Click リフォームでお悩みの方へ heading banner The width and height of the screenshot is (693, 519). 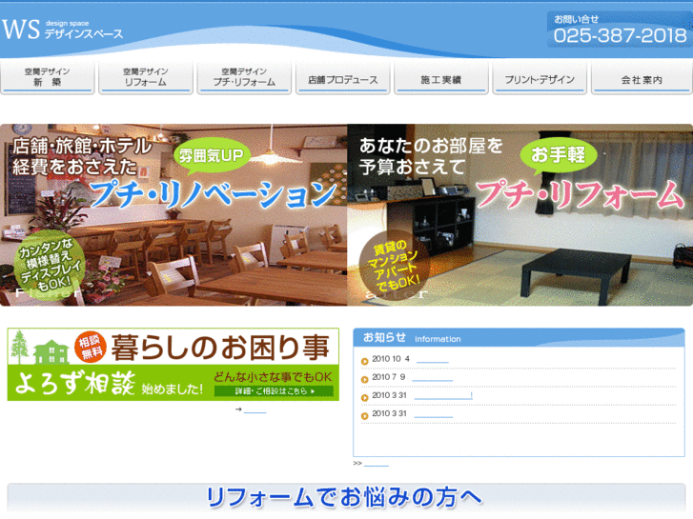click(347, 497)
